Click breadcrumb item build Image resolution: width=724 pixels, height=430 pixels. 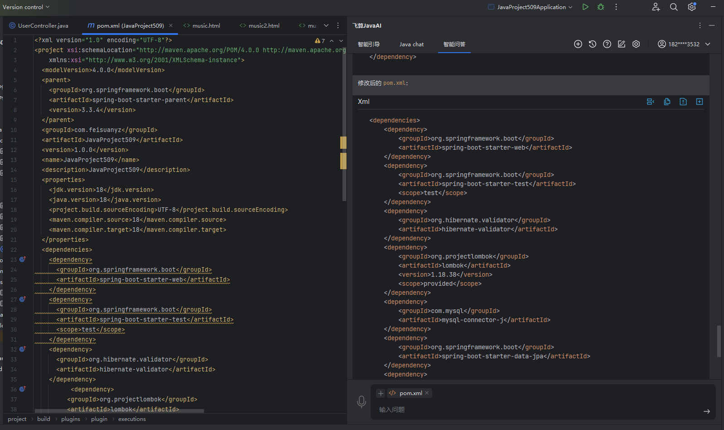43,419
